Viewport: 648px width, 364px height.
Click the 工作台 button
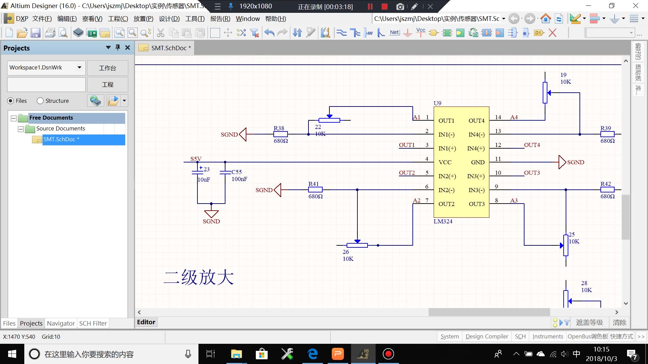tap(107, 68)
